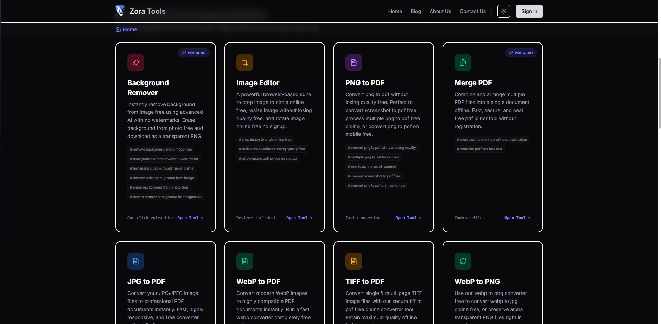
Task: Click the Image Editor card title
Action: [258, 83]
